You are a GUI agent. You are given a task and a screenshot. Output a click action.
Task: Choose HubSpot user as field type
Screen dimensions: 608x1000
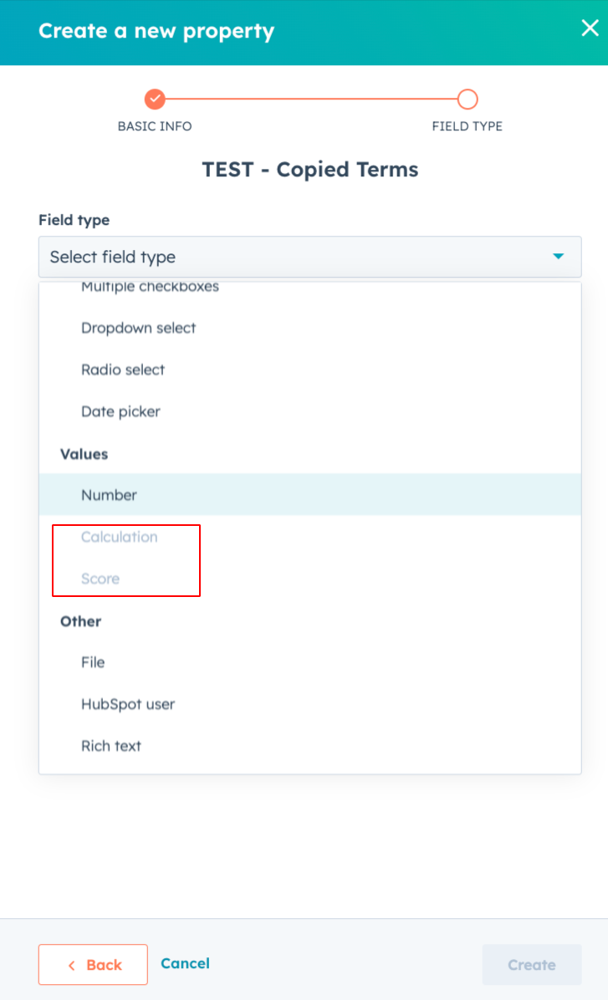(x=128, y=704)
